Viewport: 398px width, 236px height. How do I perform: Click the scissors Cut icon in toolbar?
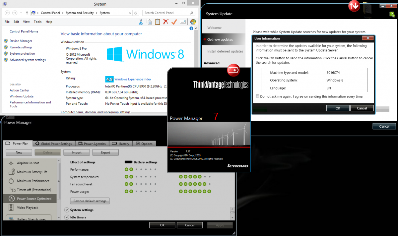click(141, 22)
